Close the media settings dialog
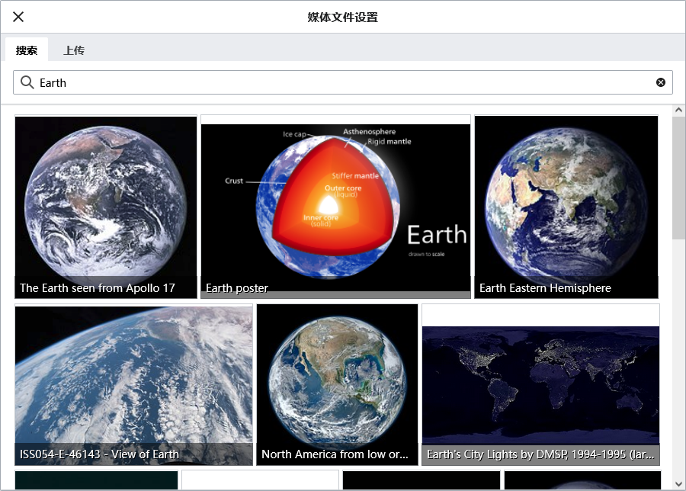The width and height of the screenshot is (686, 491). (x=18, y=17)
